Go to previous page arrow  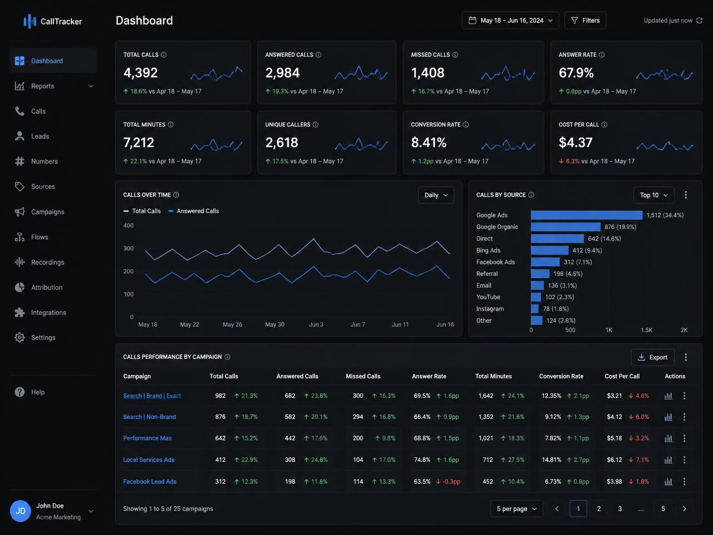click(556, 509)
